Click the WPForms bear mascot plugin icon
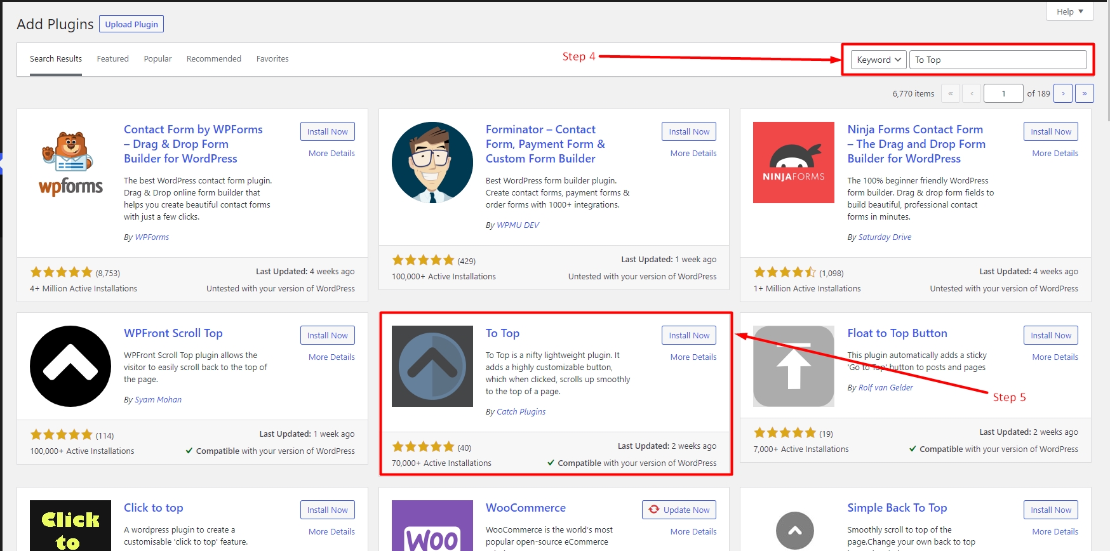The height and width of the screenshot is (551, 1110). pos(70,163)
